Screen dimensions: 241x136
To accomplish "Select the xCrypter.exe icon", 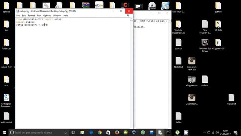I will click(192, 81).
